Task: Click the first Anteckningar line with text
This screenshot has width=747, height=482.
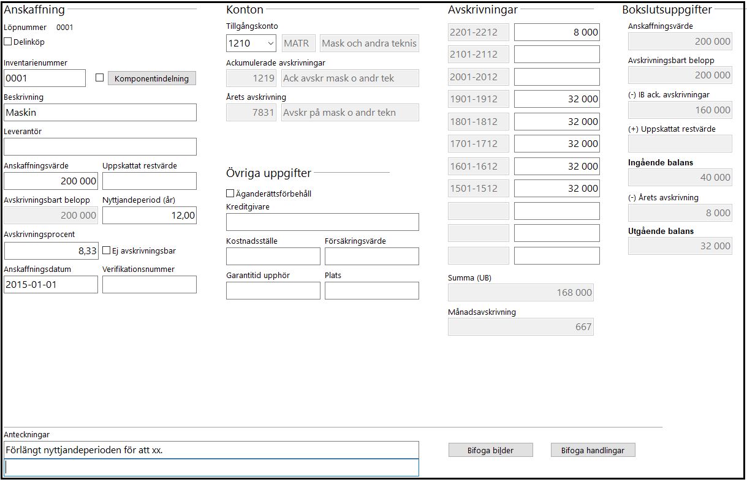Action: click(211, 450)
